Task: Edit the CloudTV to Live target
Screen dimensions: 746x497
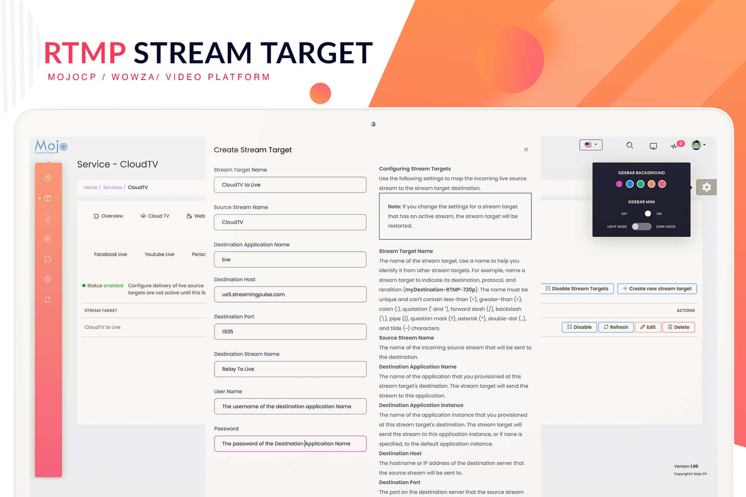Action: (x=648, y=327)
